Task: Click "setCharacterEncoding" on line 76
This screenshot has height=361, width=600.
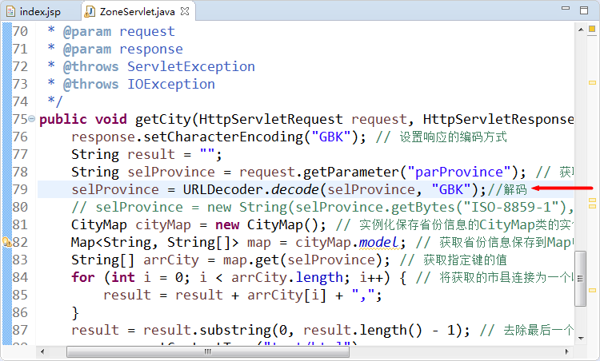Action: coord(223,137)
